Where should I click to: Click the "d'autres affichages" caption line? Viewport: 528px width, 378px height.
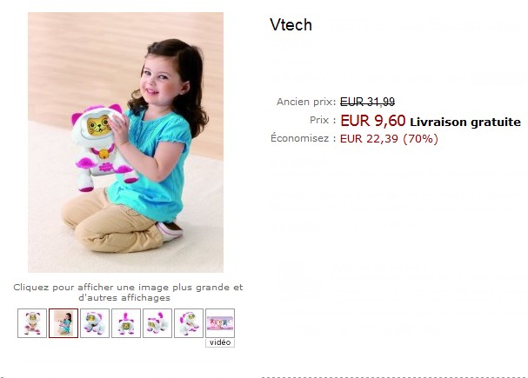(x=124, y=298)
